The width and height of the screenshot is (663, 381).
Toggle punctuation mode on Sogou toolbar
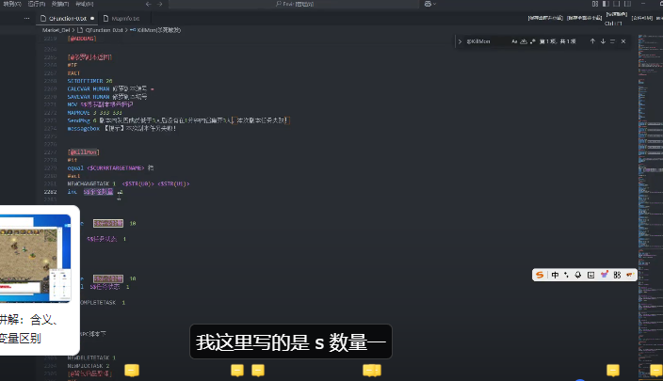click(566, 275)
